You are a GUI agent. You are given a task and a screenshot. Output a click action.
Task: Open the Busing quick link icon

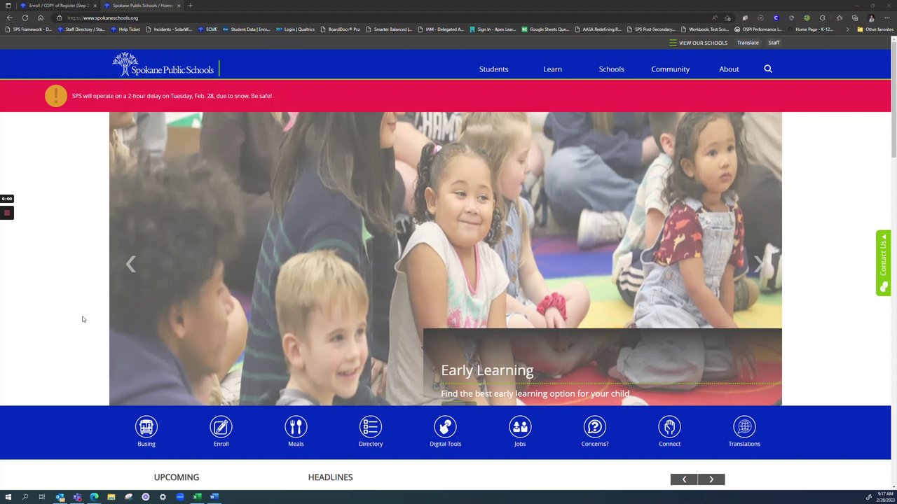coord(146,426)
